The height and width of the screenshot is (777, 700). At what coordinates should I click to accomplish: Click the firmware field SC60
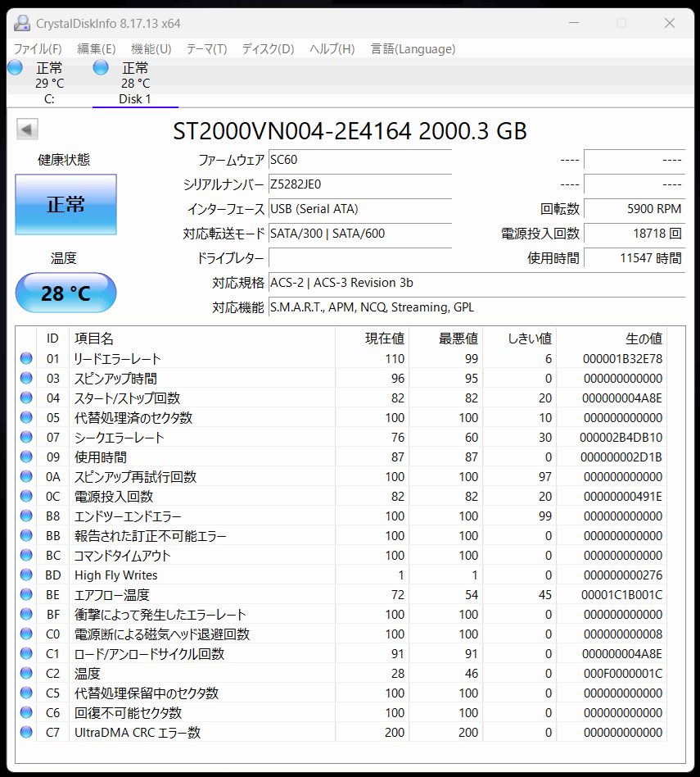(x=360, y=160)
